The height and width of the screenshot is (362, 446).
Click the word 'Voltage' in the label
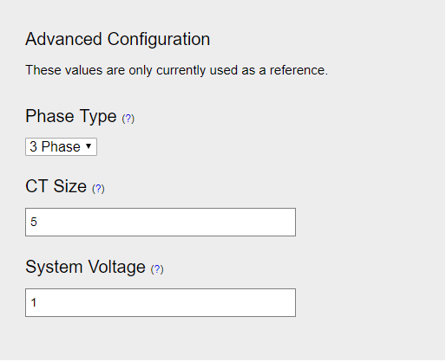point(117,267)
